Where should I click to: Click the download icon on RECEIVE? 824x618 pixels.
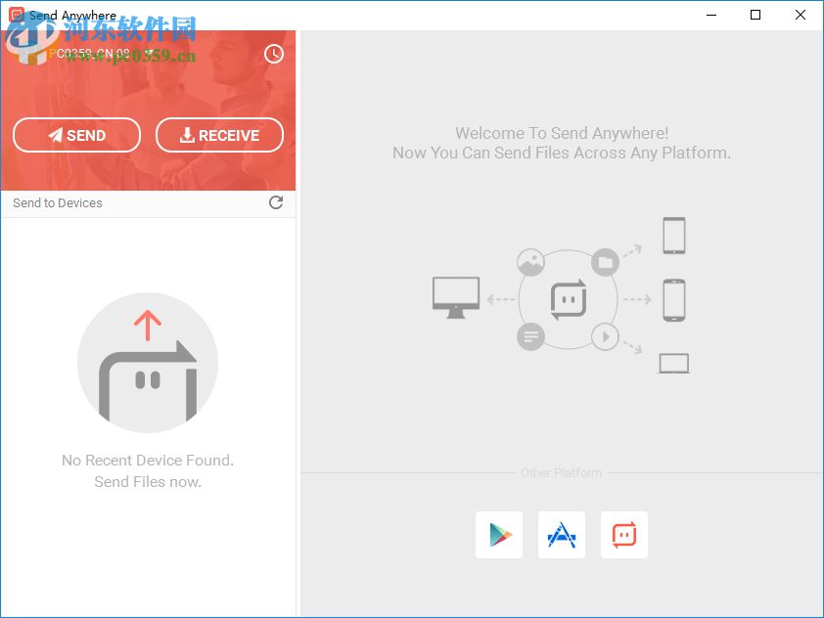(186, 135)
